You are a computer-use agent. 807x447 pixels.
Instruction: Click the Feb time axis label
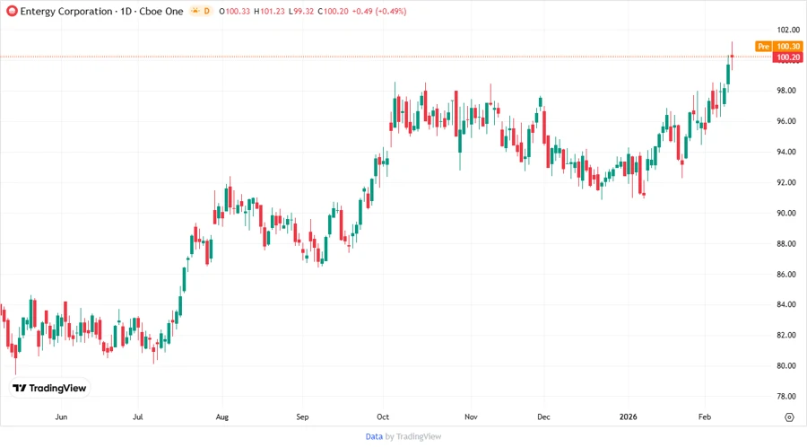705,416
